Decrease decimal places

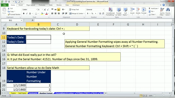coord(103,13)
